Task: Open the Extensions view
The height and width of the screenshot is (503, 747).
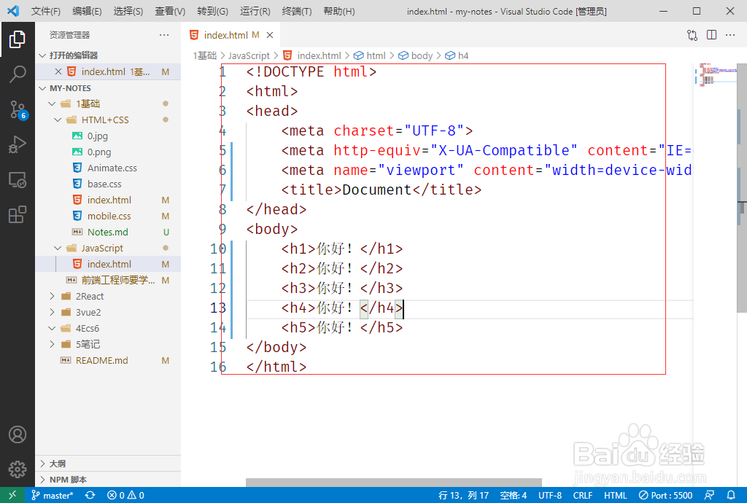Action: tap(18, 214)
